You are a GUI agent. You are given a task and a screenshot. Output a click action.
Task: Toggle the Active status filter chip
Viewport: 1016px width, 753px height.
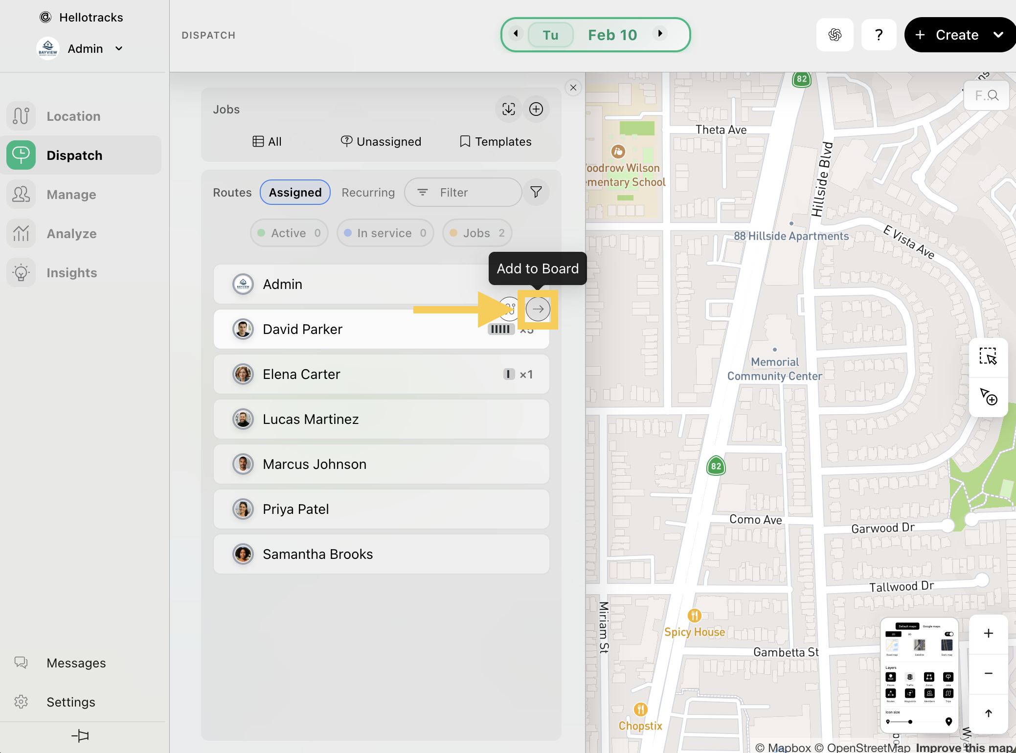click(289, 233)
